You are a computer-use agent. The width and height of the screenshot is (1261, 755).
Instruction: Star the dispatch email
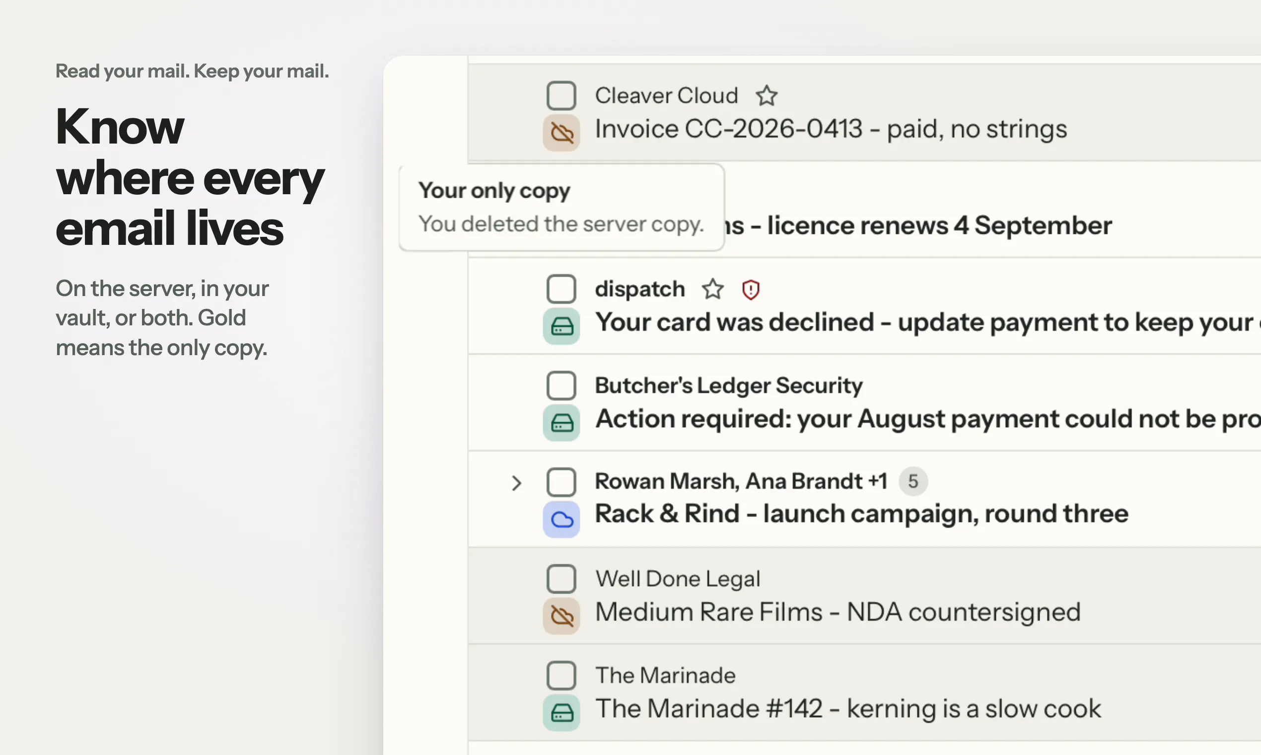[712, 289]
